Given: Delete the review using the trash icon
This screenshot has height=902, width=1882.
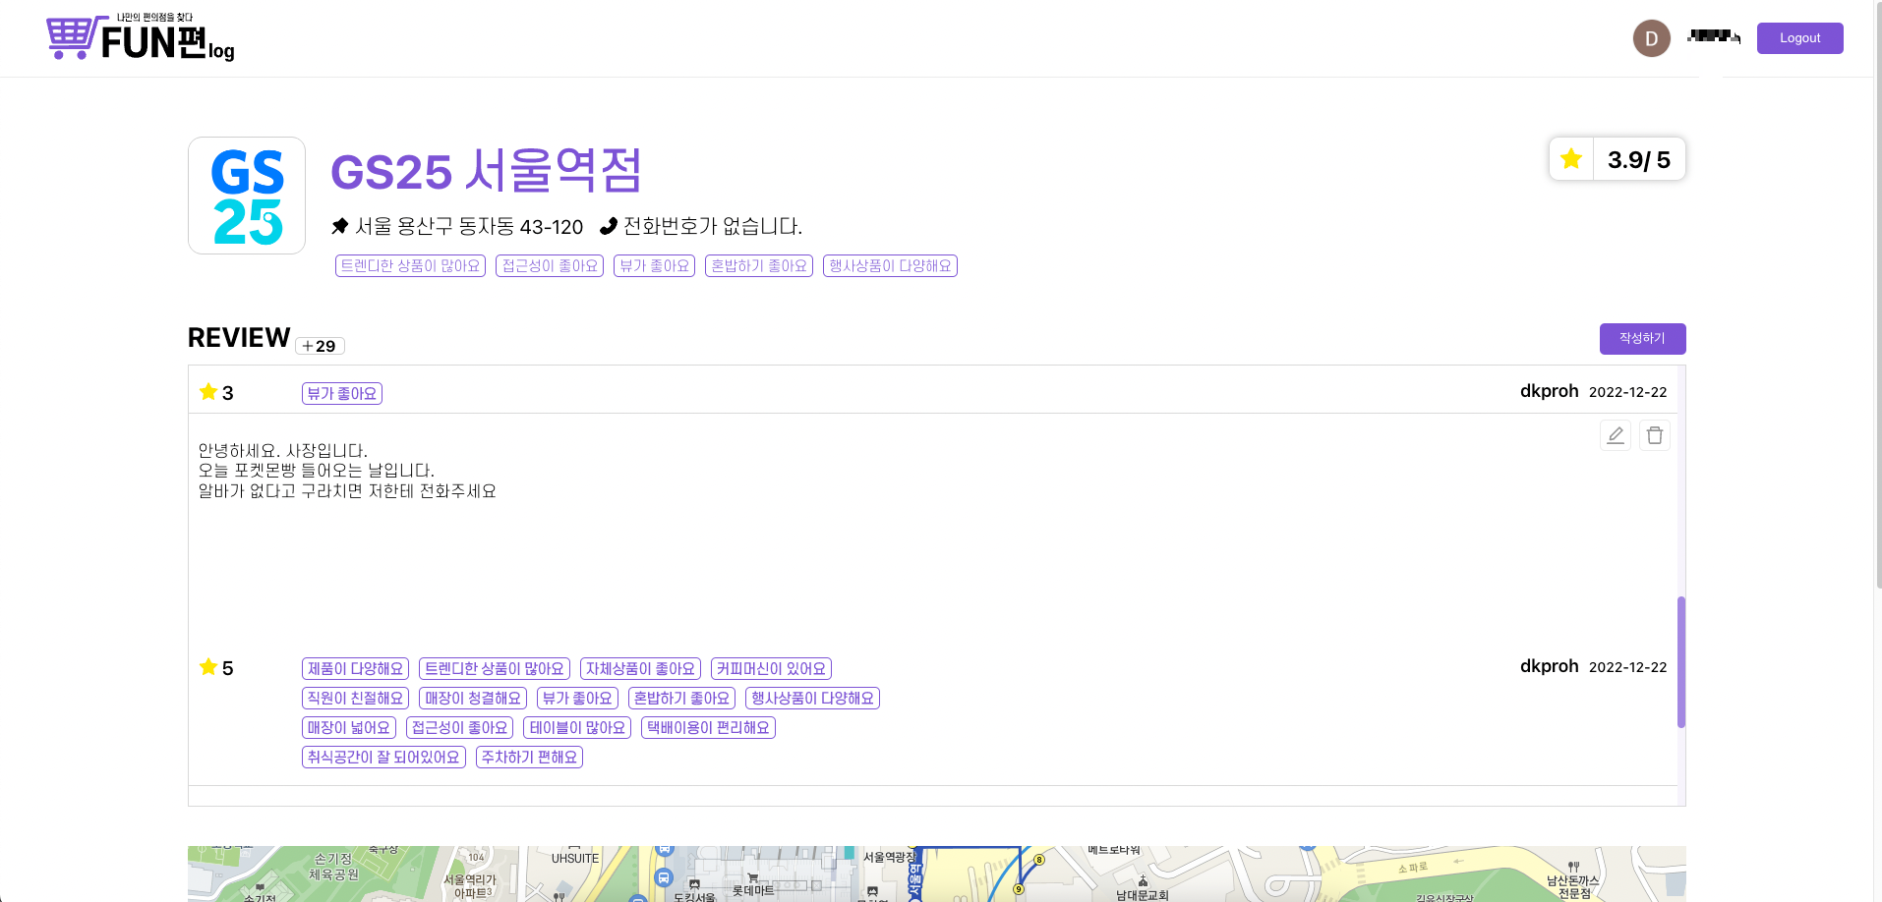Looking at the screenshot, I should click(x=1655, y=435).
